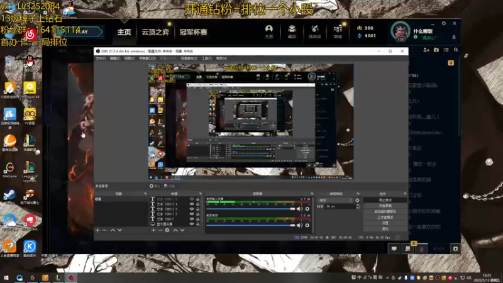Switch to OBS icon on taskbar
The height and width of the screenshot is (283, 503).
71,277
